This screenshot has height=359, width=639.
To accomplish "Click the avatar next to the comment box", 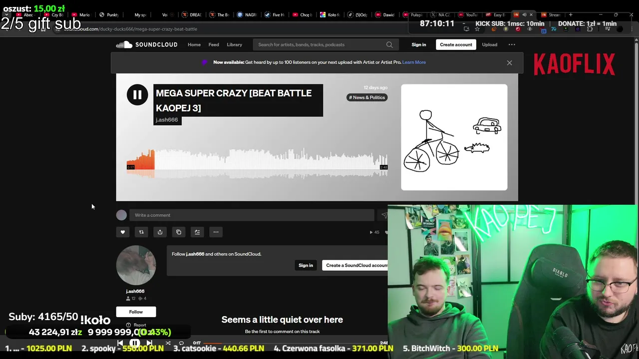I will [121, 215].
